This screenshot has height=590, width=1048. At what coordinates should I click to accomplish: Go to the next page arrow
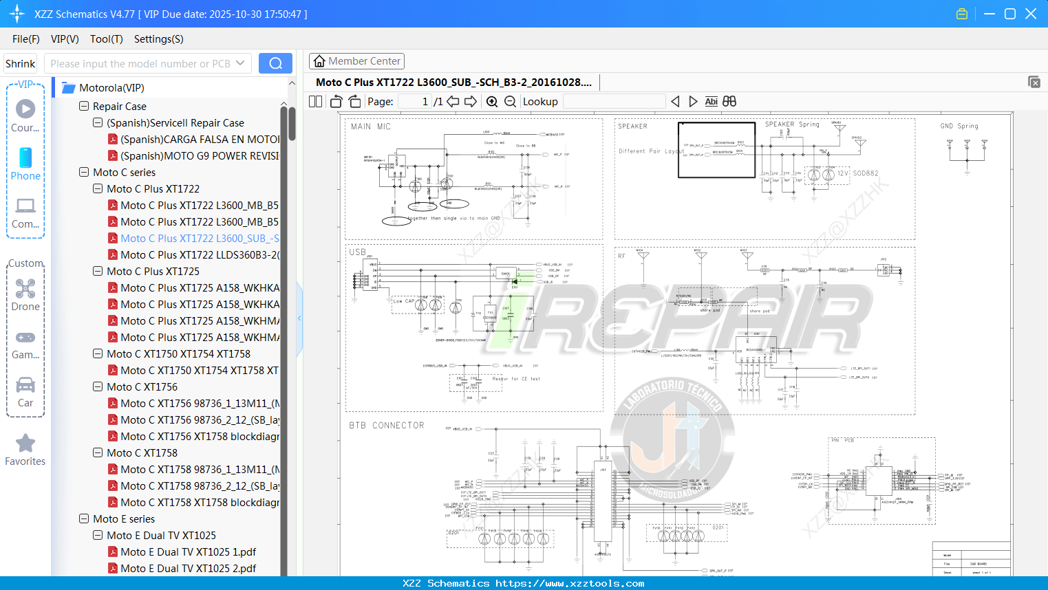471,101
